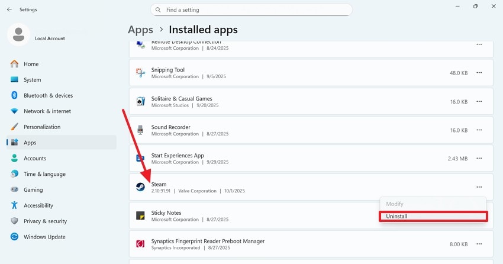
Task: Navigate to the Apps breadcrumb link
Action: tap(140, 29)
